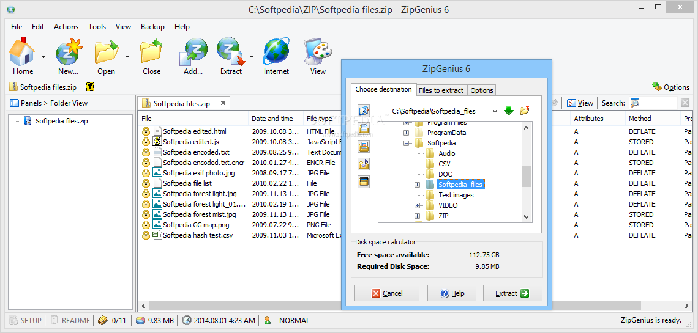
Task: Click Options in top right corner
Action: (671, 87)
